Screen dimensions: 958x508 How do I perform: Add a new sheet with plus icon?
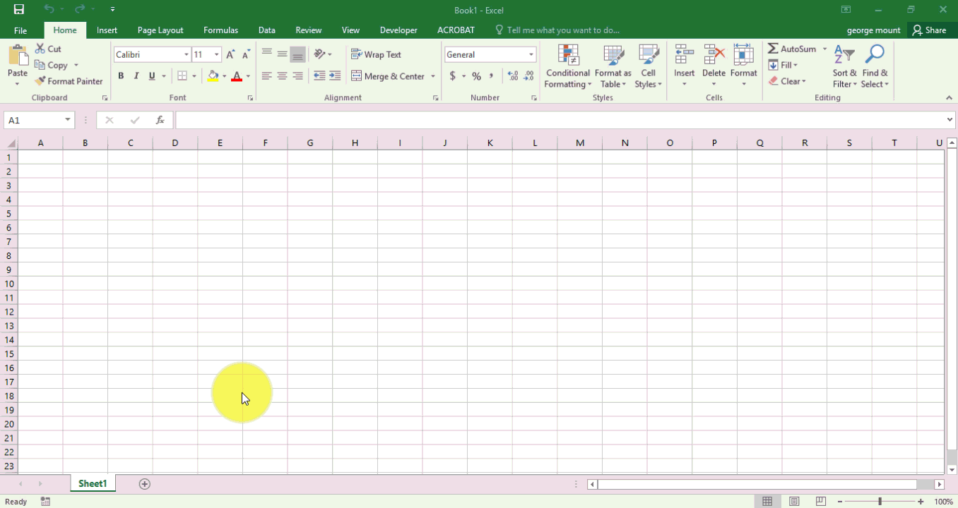145,484
